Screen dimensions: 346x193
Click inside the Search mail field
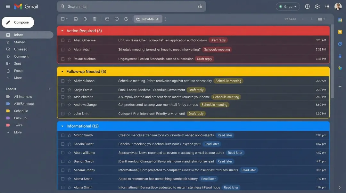(x=128, y=6)
